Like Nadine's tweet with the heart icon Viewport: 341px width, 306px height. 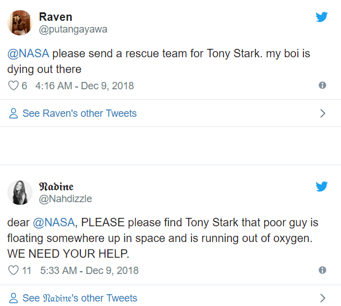click(x=14, y=271)
